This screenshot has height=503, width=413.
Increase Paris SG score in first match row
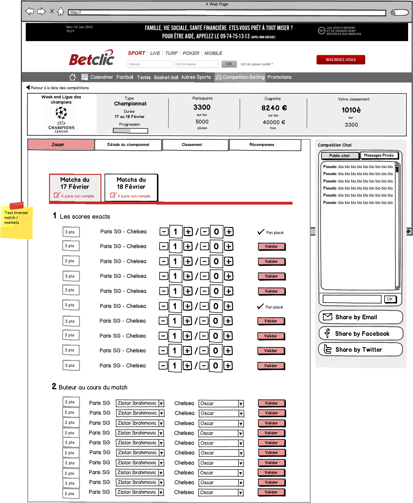click(188, 232)
